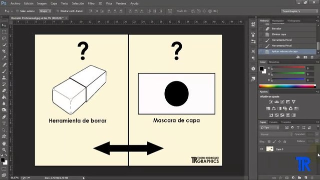320x180 pixels.
Task: Close the Borrado Profesional.jpg document tab
Action: (x=66, y=18)
